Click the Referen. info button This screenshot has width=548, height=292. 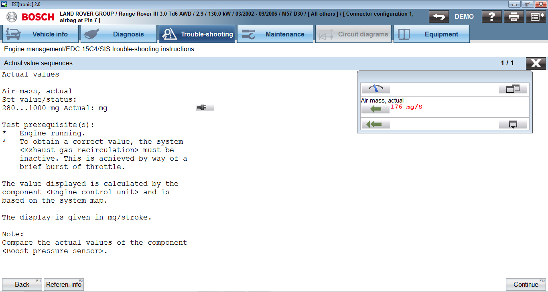click(x=63, y=284)
